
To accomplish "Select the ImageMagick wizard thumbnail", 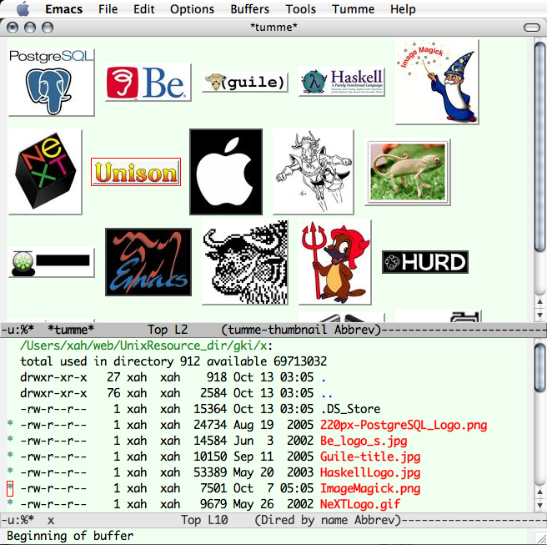I will point(437,82).
